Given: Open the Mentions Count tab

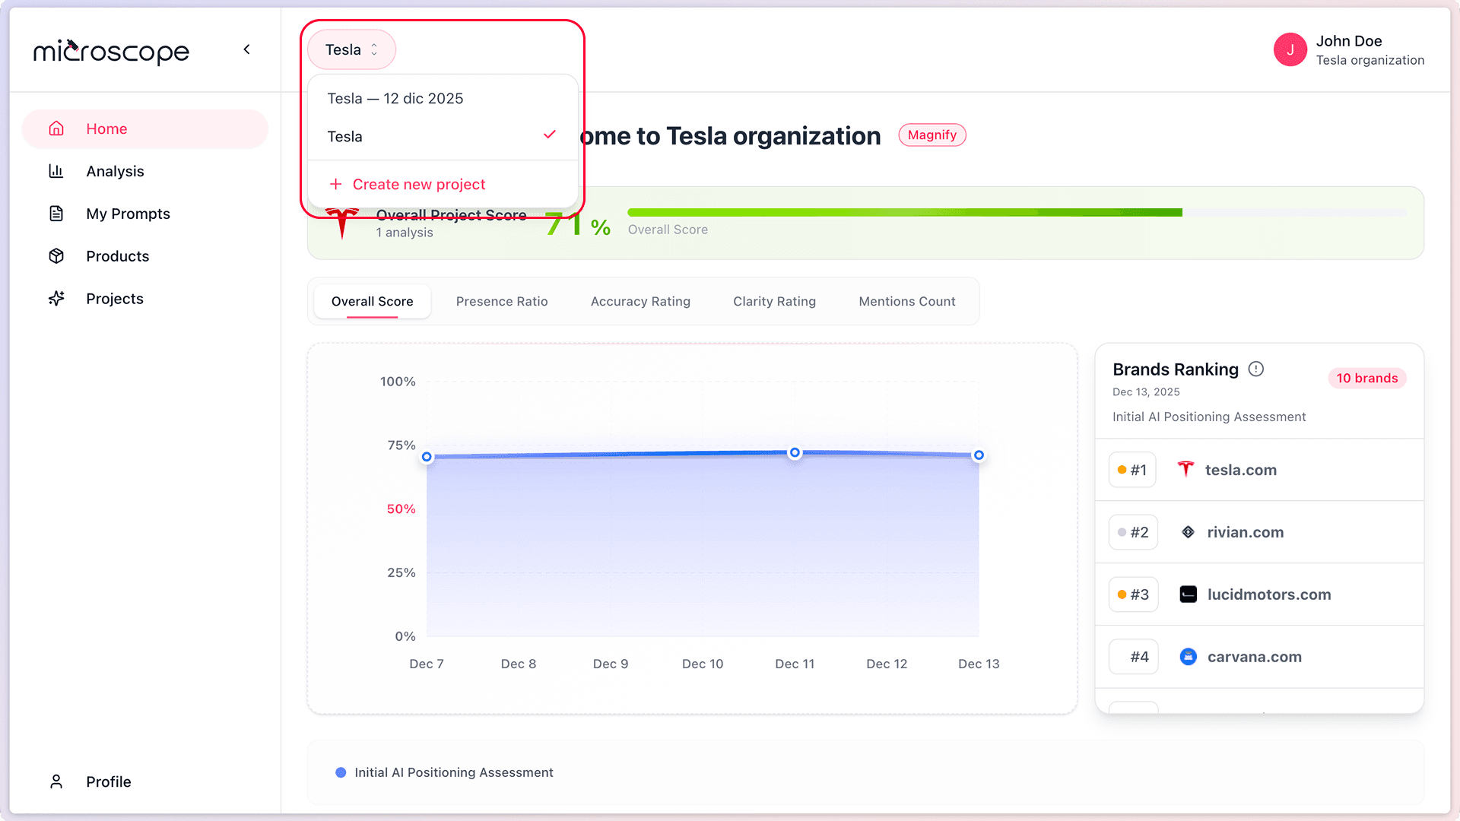Looking at the screenshot, I should [x=906, y=301].
